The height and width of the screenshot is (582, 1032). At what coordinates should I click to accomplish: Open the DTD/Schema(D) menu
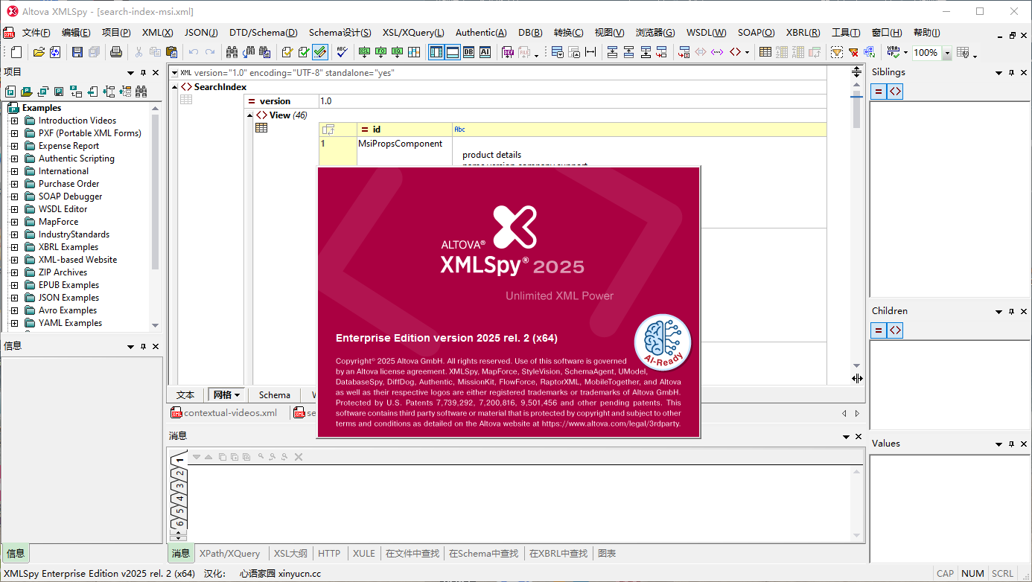[263, 33]
